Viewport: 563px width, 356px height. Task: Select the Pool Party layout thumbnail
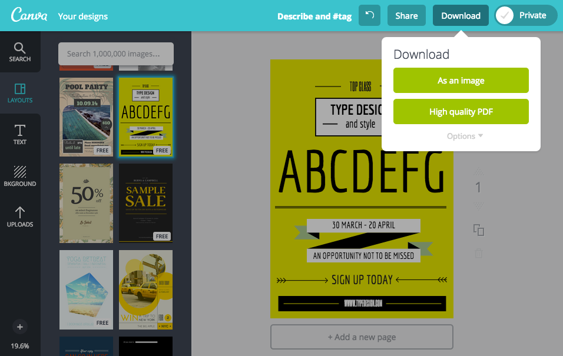point(86,117)
